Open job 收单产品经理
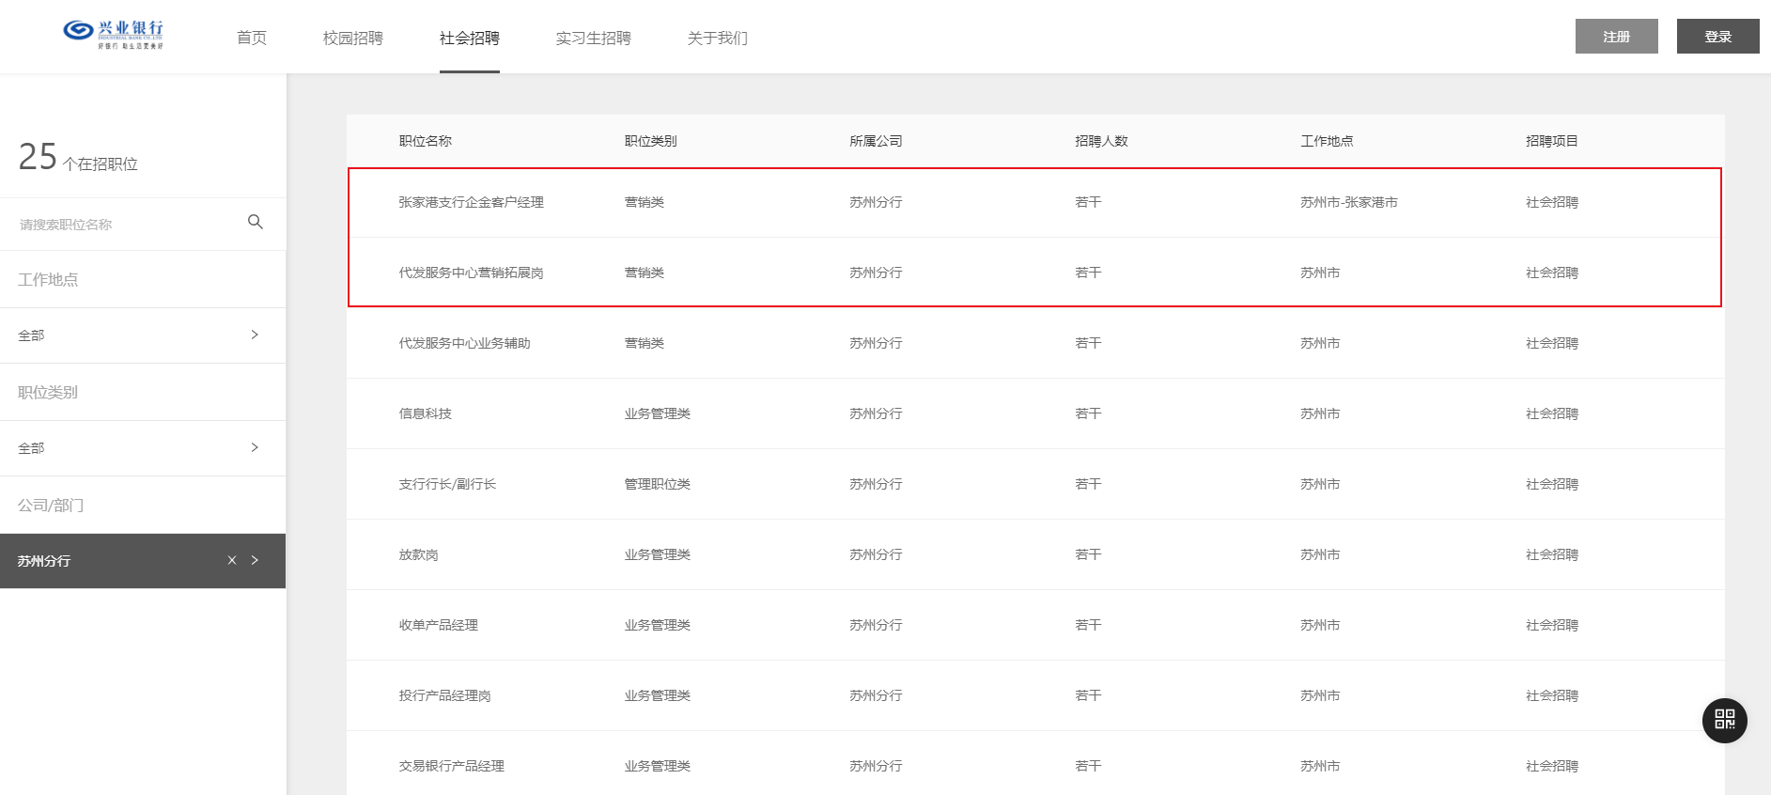 [x=438, y=625]
